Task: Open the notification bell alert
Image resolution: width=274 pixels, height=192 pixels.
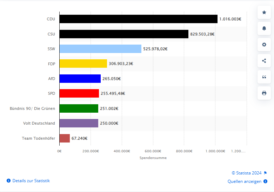Action: 264,28
